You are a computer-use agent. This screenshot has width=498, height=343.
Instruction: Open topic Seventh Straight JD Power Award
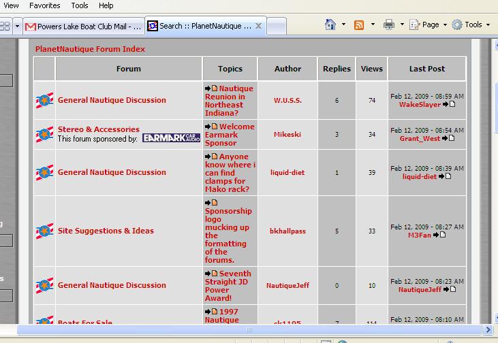pos(228,286)
